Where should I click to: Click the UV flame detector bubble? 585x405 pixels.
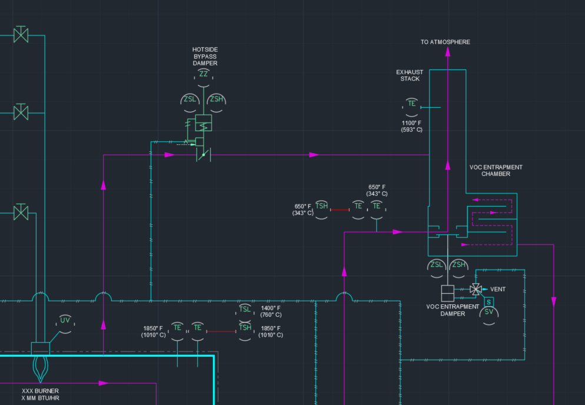[x=65, y=324]
